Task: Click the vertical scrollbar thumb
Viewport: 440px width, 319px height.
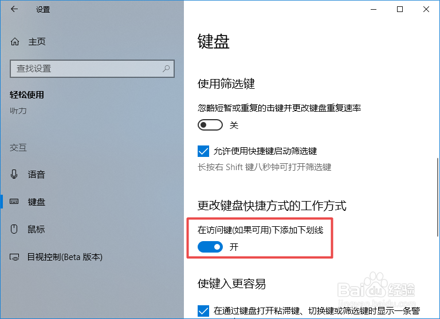Action: click(x=438, y=197)
